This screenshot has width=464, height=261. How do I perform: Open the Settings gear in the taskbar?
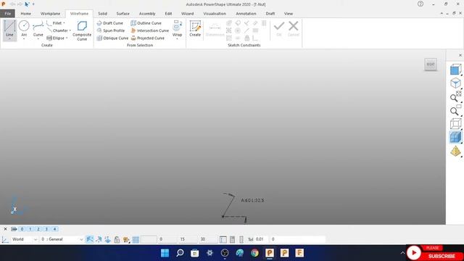coord(210,253)
